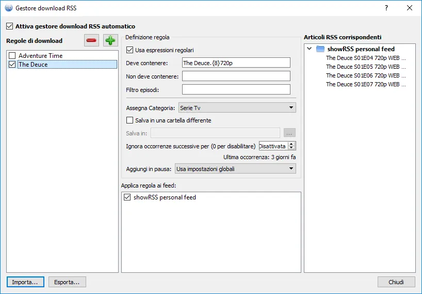Toggle Attiva gestore download RSS automatico

(x=10, y=26)
